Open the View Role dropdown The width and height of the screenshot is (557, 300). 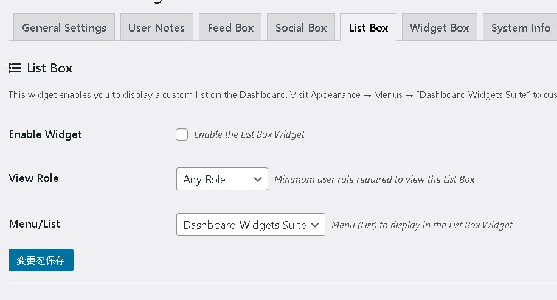pos(222,180)
